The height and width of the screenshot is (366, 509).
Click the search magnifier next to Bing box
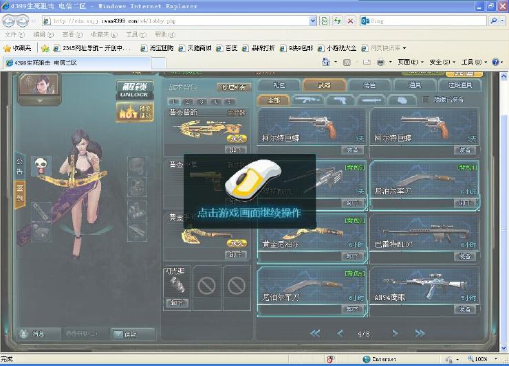[493, 21]
